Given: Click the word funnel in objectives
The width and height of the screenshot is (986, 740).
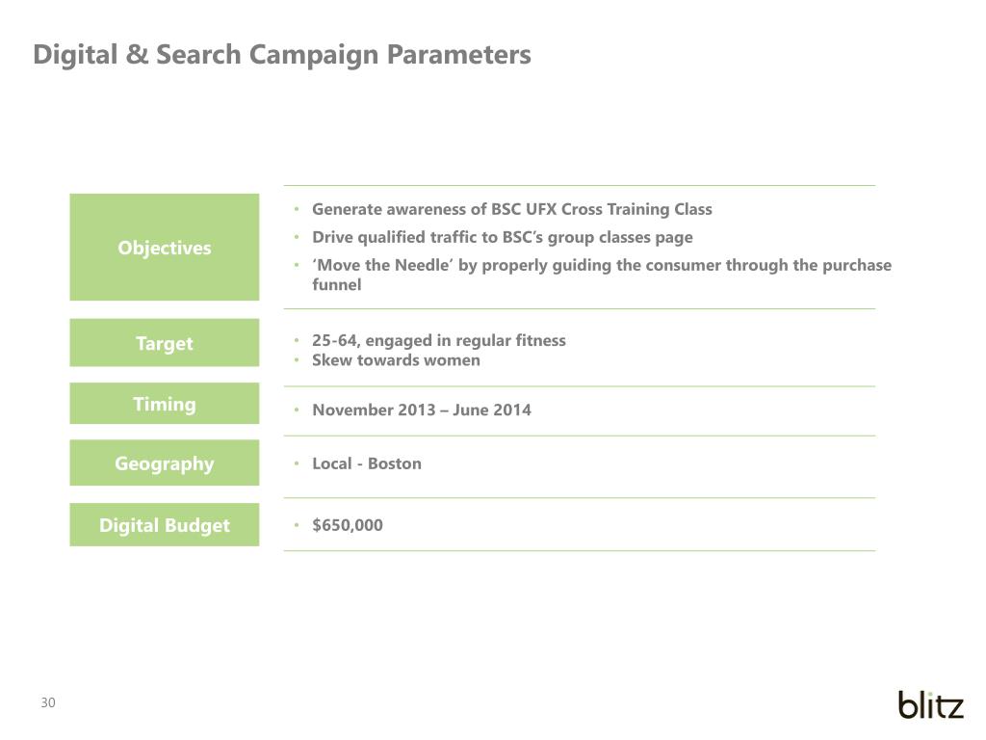Looking at the screenshot, I should (x=336, y=285).
